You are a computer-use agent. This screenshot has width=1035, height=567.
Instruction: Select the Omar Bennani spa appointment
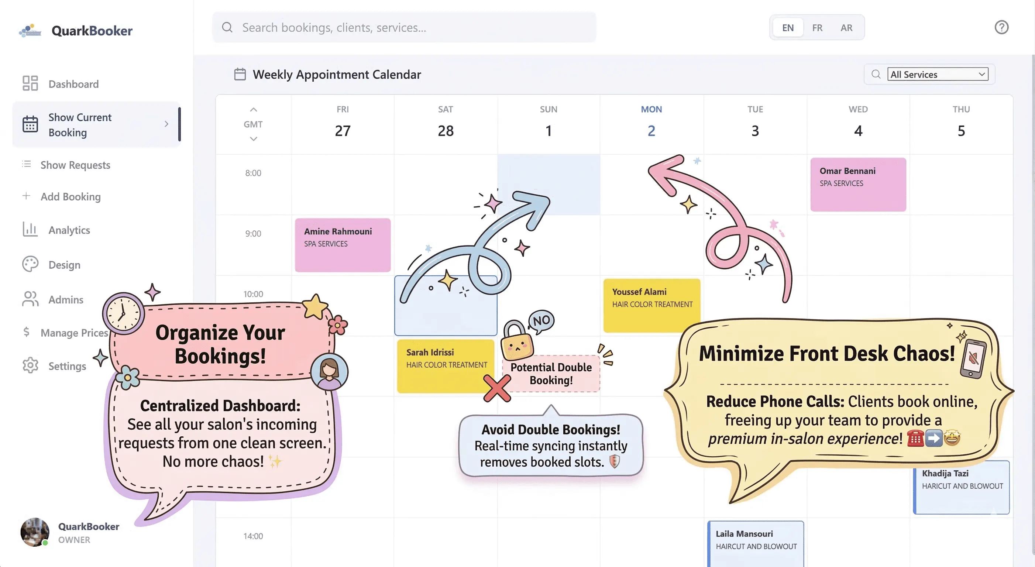(x=858, y=184)
